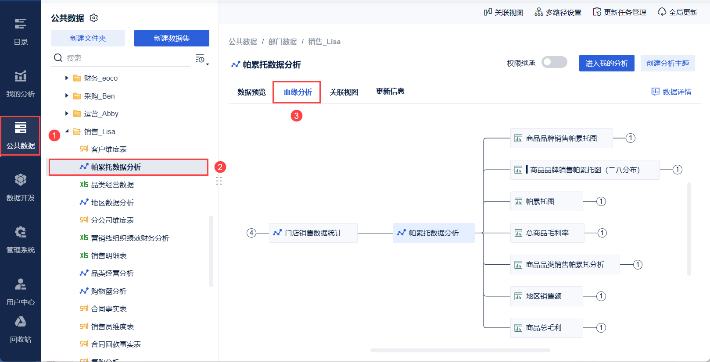Click the 新建数据集 button

172,38
